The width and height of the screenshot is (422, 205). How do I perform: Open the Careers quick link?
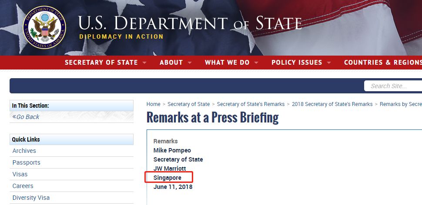point(23,186)
